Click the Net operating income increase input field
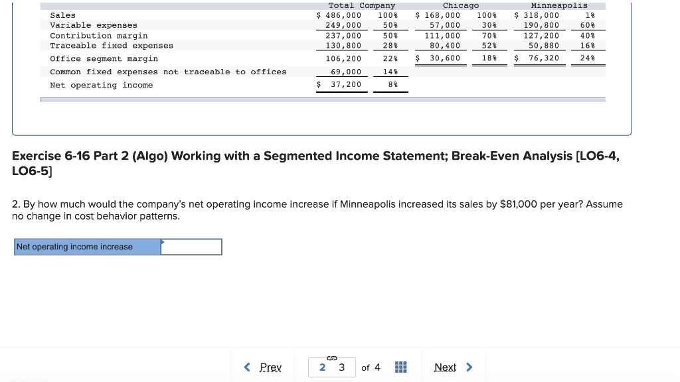 191,247
